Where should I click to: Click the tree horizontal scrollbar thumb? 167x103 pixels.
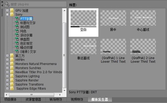pos(32,95)
